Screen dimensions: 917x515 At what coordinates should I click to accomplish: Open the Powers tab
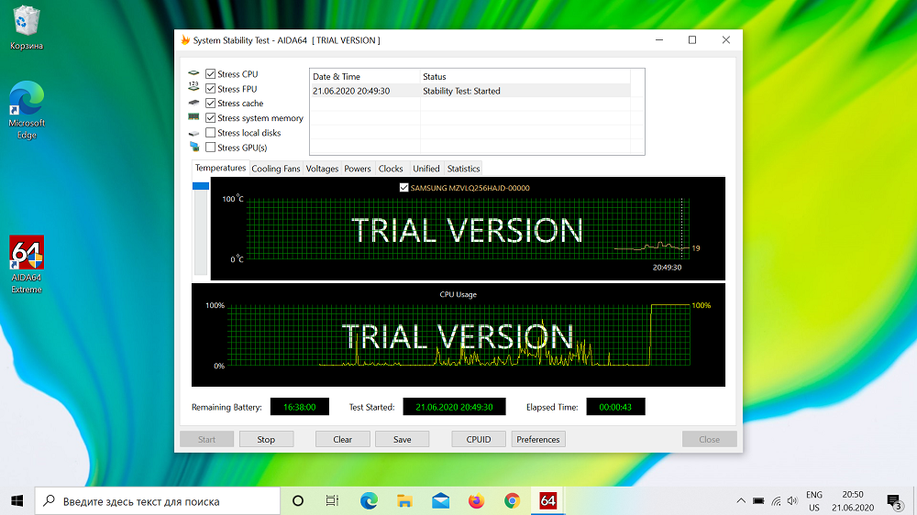point(358,169)
